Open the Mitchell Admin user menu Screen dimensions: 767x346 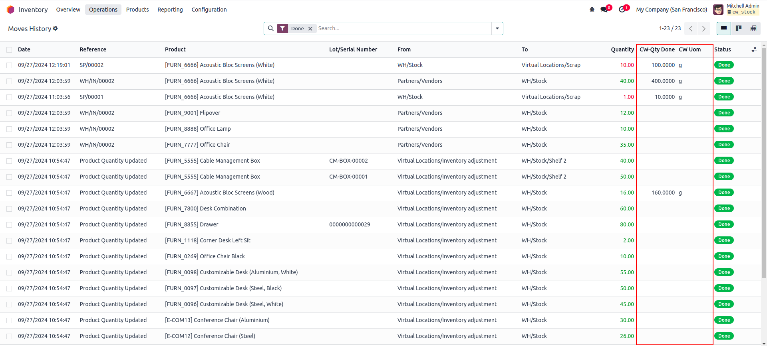[x=736, y=9]
